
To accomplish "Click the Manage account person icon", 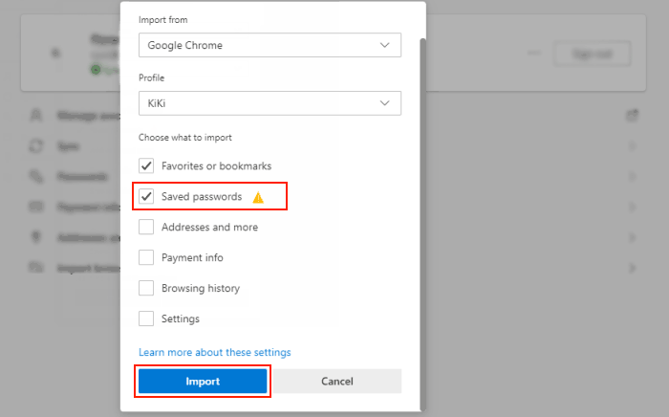I will pyautogui.click(x=36, y=115).
